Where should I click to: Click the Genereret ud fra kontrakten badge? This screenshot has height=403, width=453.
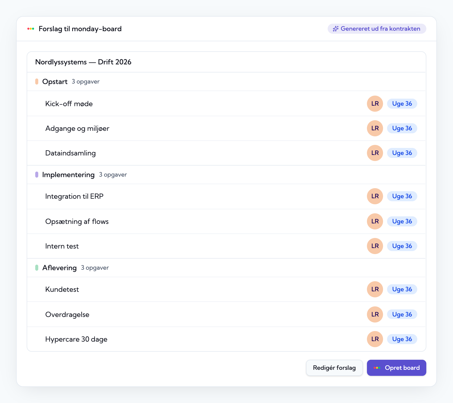pyautogui.click(x=377, y=29)
